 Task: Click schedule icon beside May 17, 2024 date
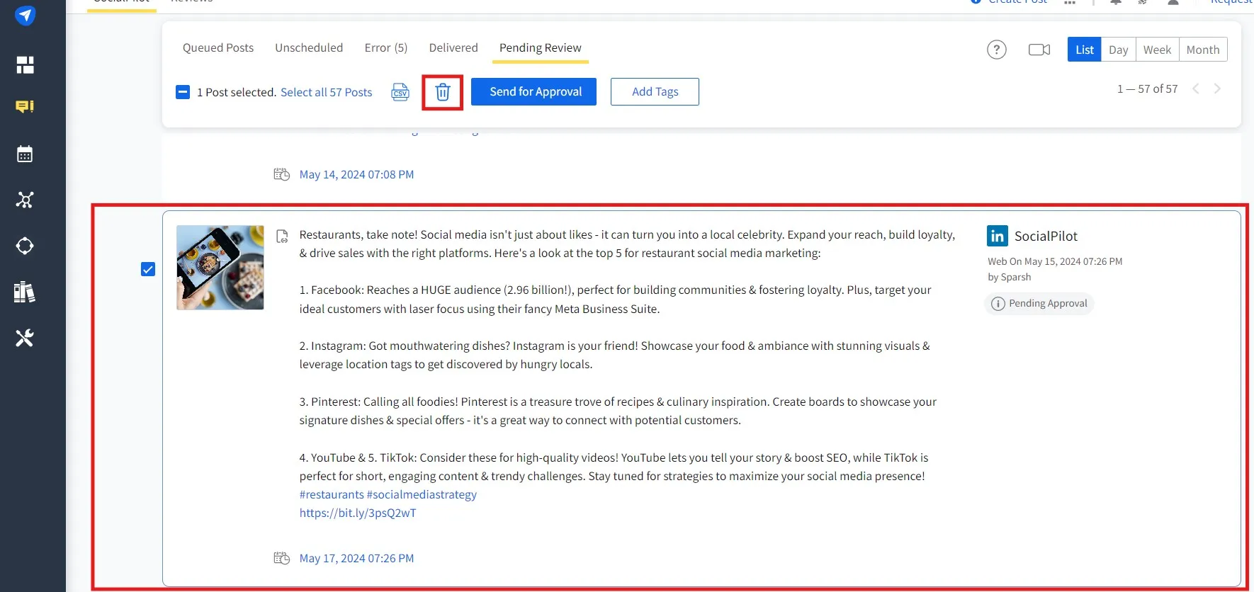coord(282,558)
